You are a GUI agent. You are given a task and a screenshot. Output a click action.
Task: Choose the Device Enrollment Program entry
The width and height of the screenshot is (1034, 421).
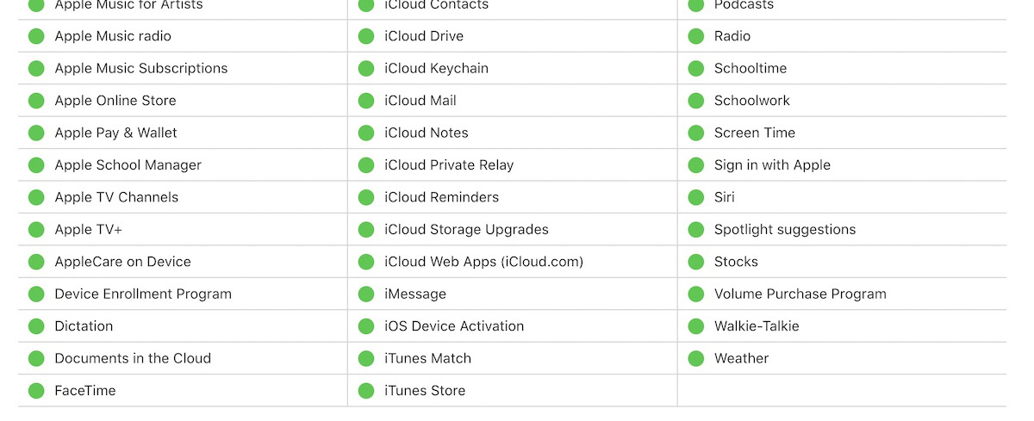pyautogui.click(x=143, y=294)
